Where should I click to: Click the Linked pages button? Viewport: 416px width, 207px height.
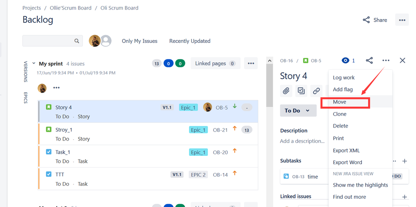pos(215,64)
